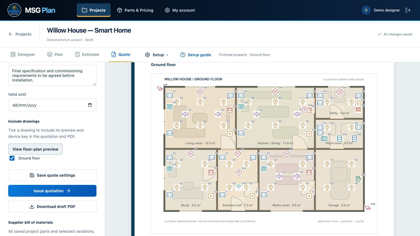
Task: Click the speaker icon in Living room left
Action: point(185,114)
